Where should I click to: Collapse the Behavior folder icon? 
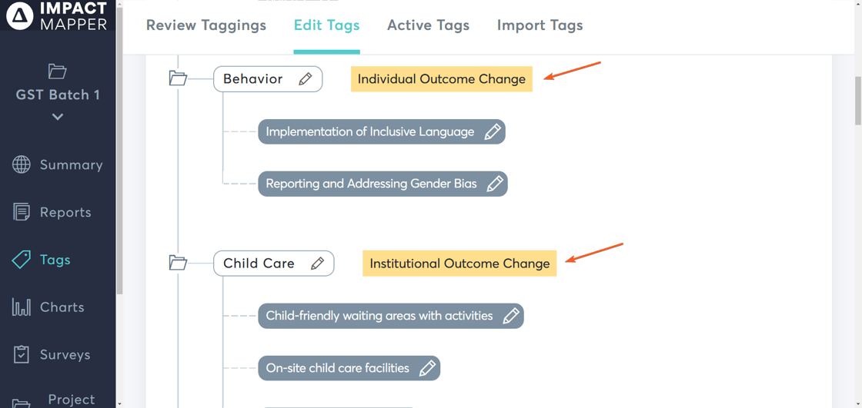(x=178, y=78)
